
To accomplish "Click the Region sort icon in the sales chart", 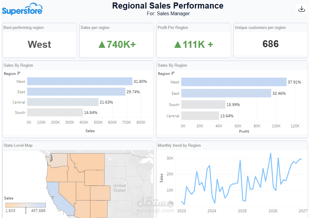I will pos(19,73).
